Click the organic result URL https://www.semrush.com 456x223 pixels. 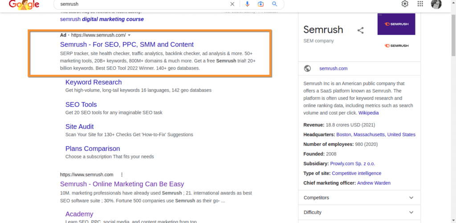tap(87, 175)
